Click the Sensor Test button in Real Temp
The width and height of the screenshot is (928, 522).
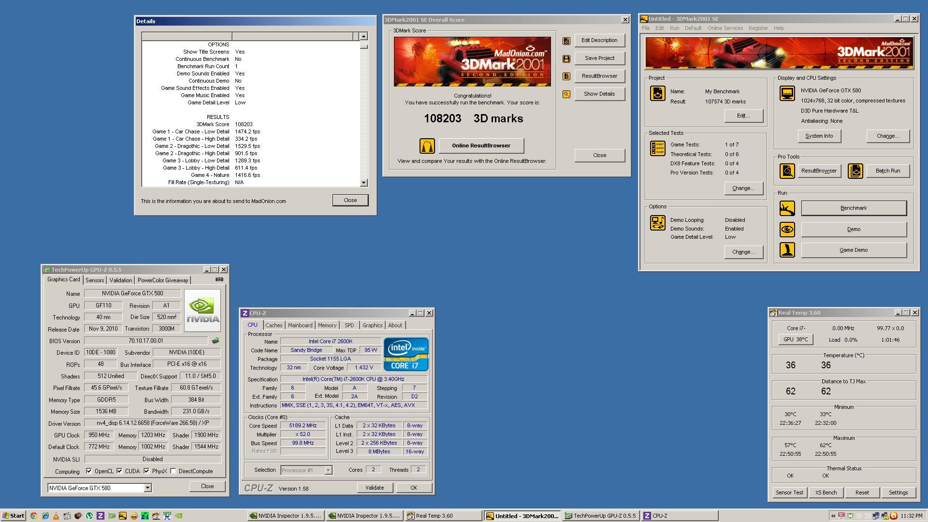coord(789,493)
